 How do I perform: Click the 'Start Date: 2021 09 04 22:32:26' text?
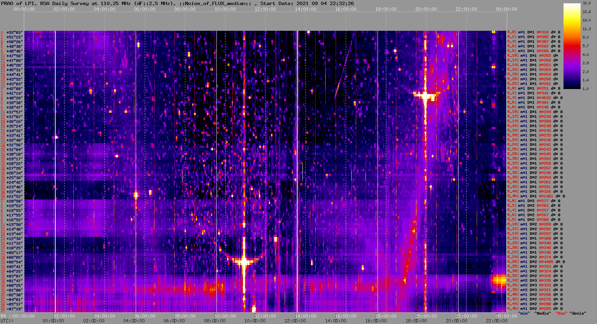307,3
